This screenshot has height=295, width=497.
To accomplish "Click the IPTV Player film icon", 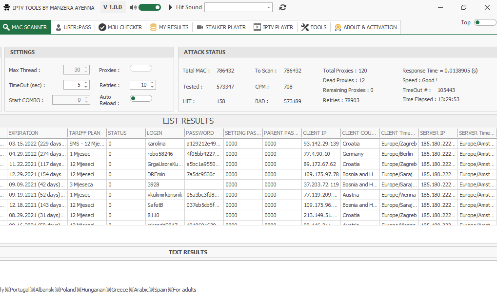I will pyautogui.click(x=257, y=27).
